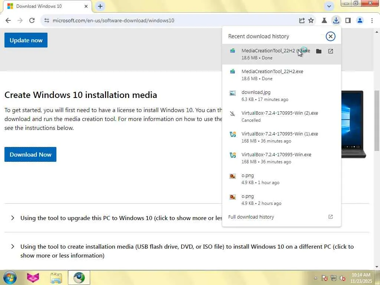Open MediaCreationTool_22H2 (1).exe via open icon
This screenshot has height=285, width=380.
click(x=331, y=51)
